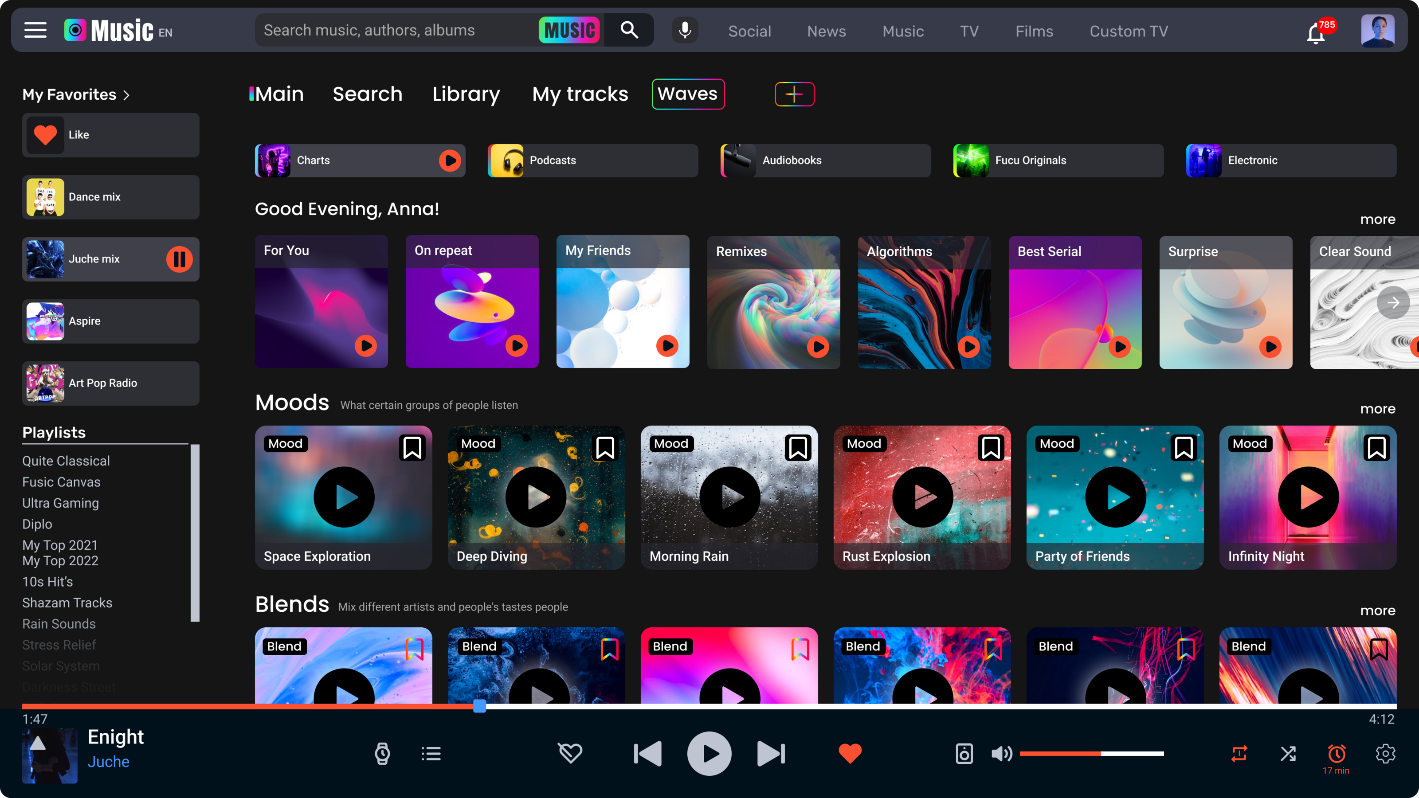The image size is (1419, 798).
Task: Switch to the Library tab
Action: [466, 94]
